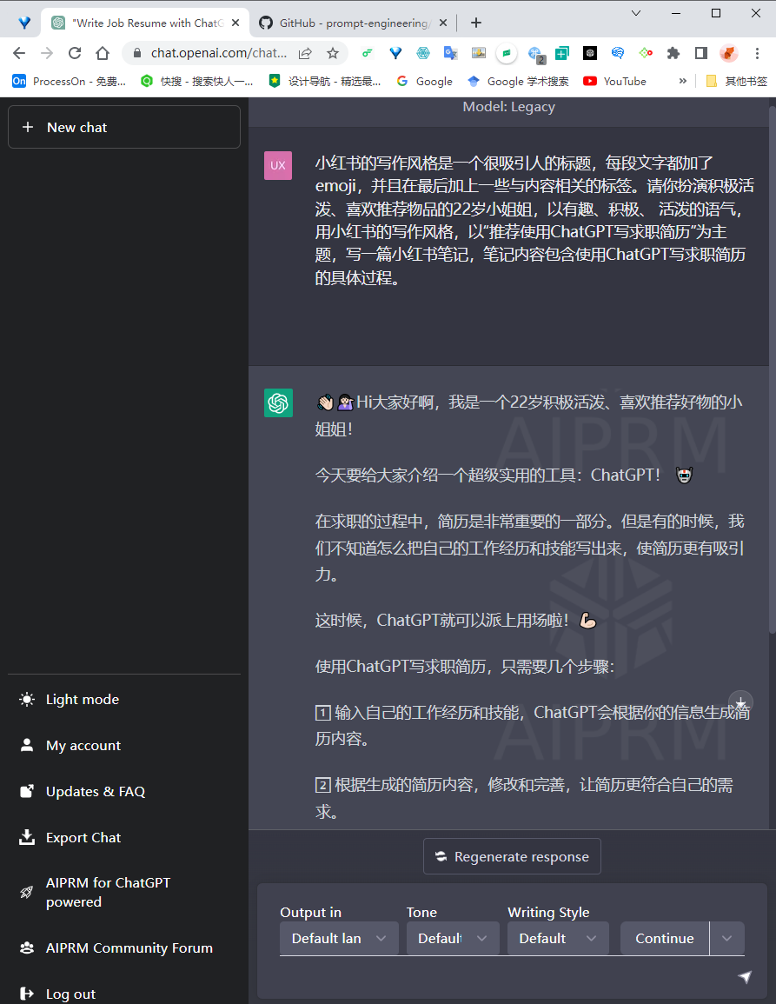
Task: Click the UX user avatar
Action: click(278, 165)
